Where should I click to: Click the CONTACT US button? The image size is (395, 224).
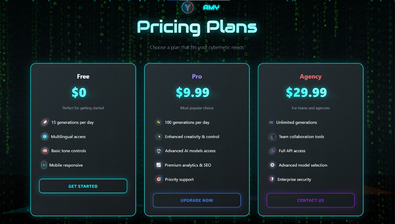coord(310,200)
